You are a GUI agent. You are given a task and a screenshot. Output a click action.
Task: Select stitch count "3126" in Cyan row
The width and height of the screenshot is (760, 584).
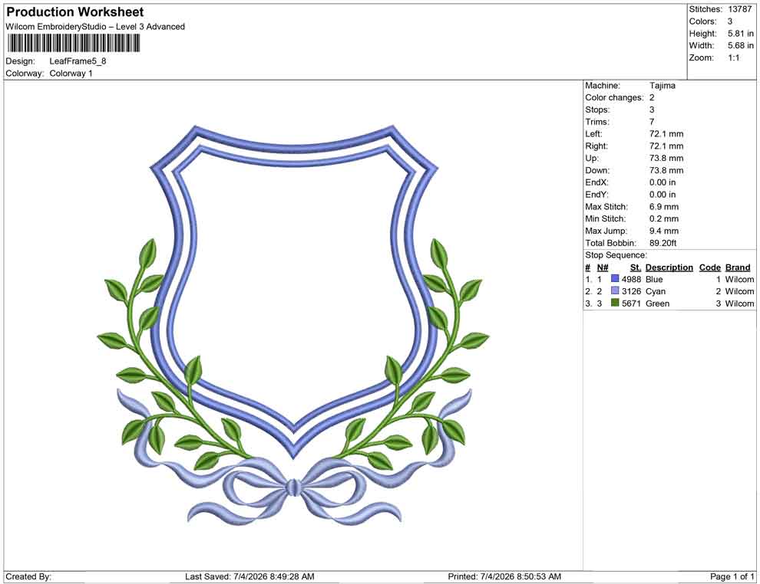(x=631, y=291)
